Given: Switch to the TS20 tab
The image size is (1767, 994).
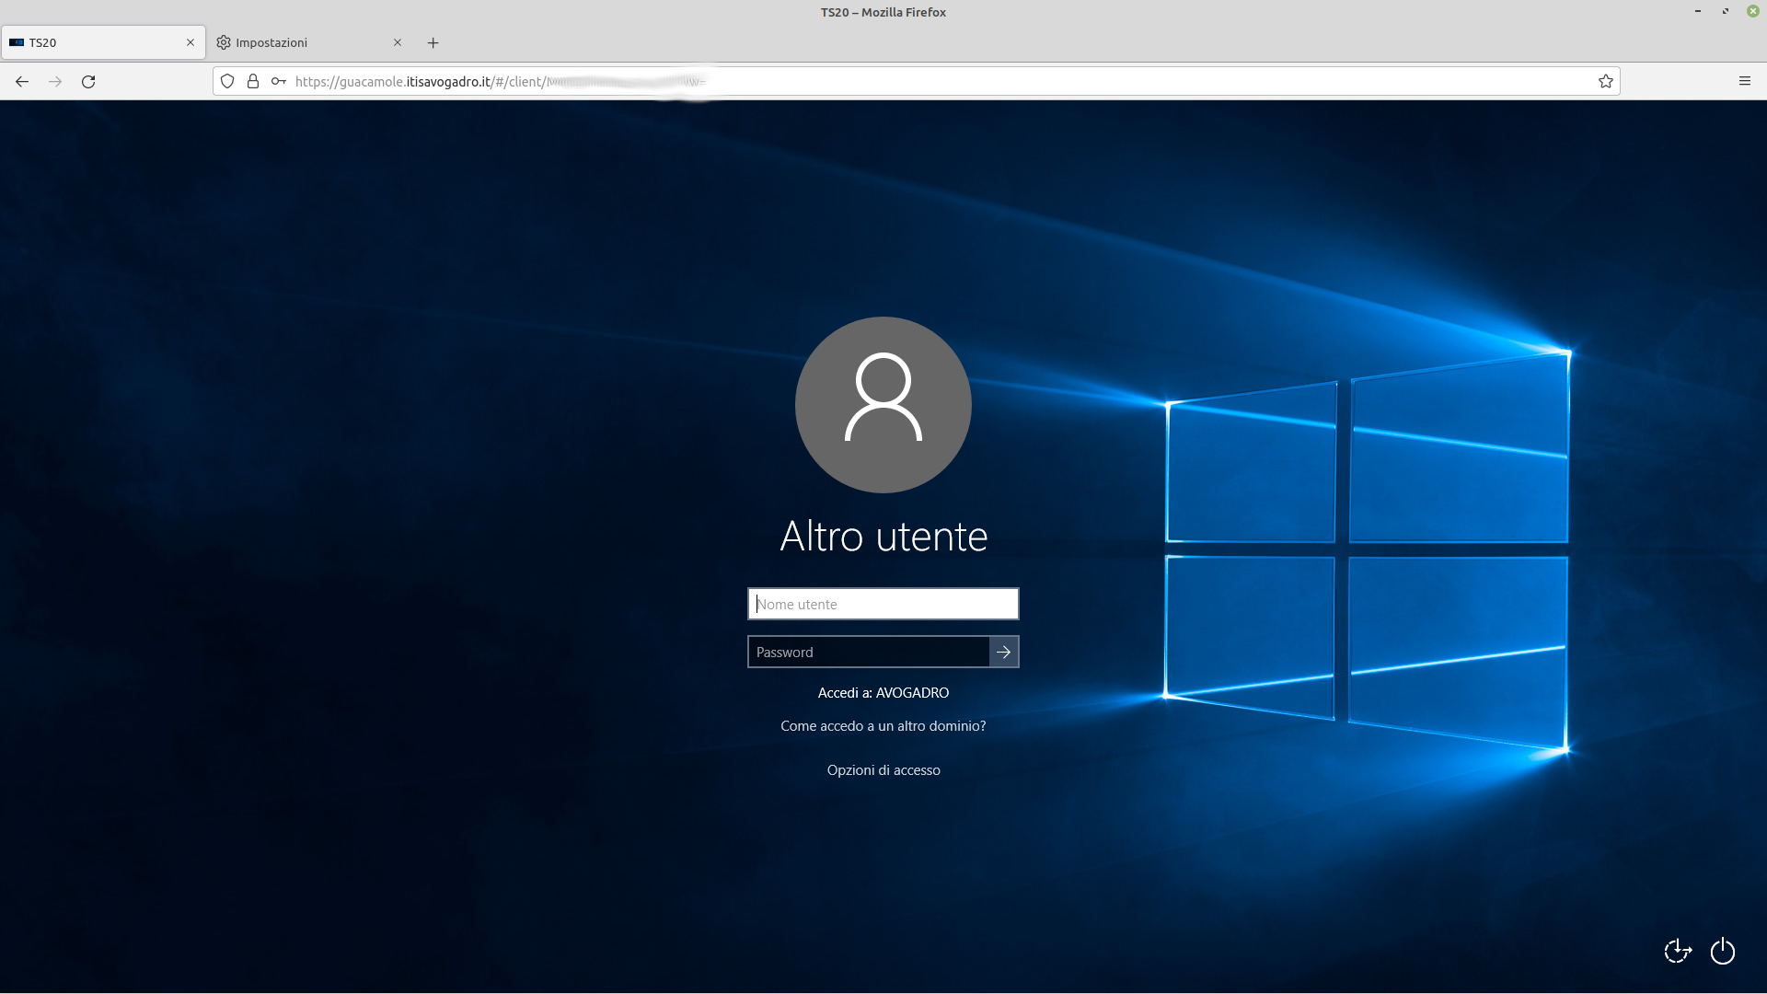Looking at the screenshot, I should 103,42.
